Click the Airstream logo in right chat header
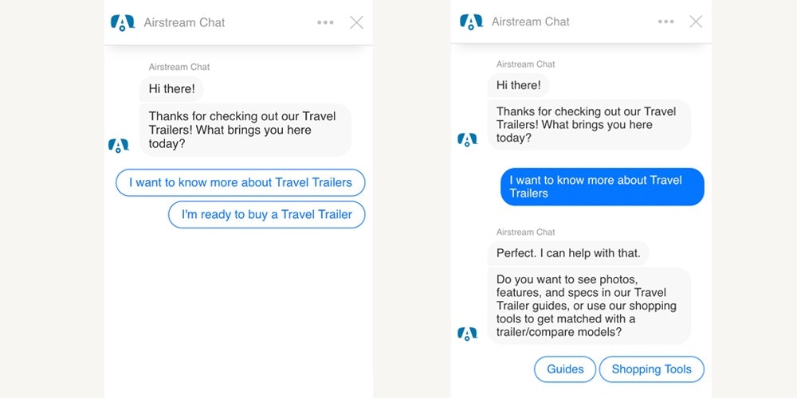 tap(471, 21)
